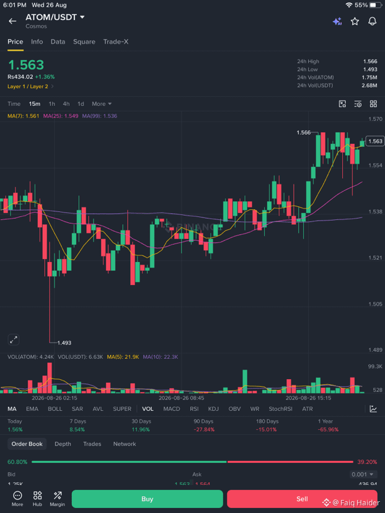
Task: Select the 15m interval
Action: click(34, 103)
